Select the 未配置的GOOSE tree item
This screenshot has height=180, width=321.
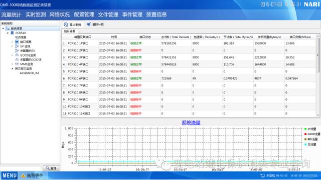click(x=31, y=59)
